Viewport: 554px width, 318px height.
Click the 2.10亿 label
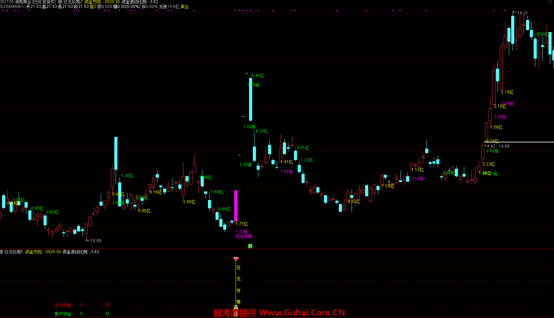tap(500, 106)
